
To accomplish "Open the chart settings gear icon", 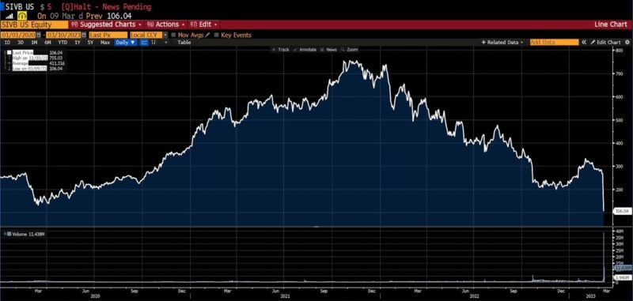I will pyautogui.click(x=627, y=43).
